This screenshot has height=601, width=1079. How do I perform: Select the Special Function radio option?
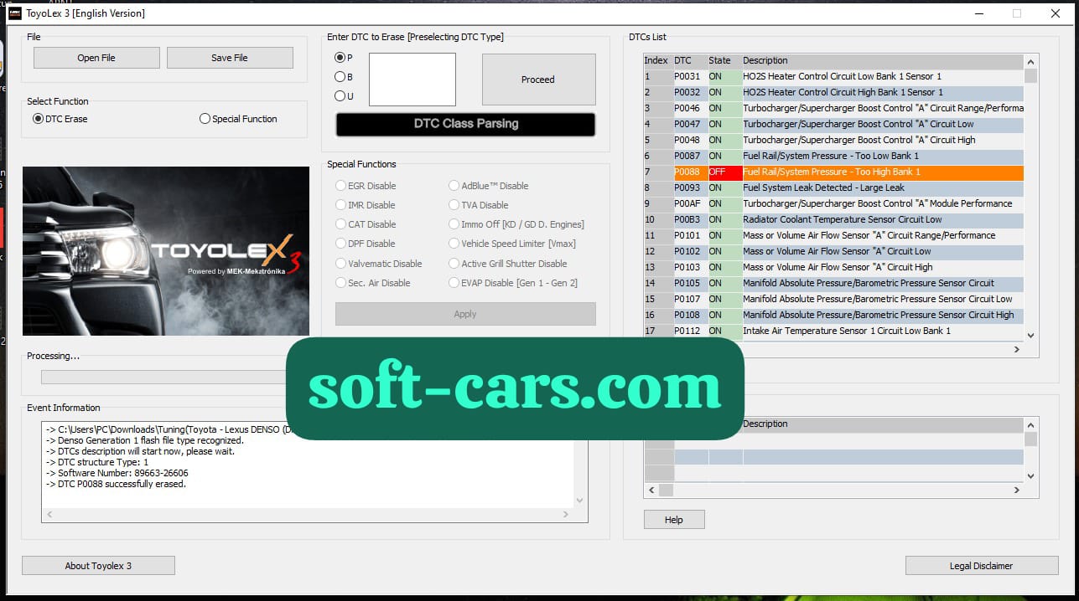(239, 119)
